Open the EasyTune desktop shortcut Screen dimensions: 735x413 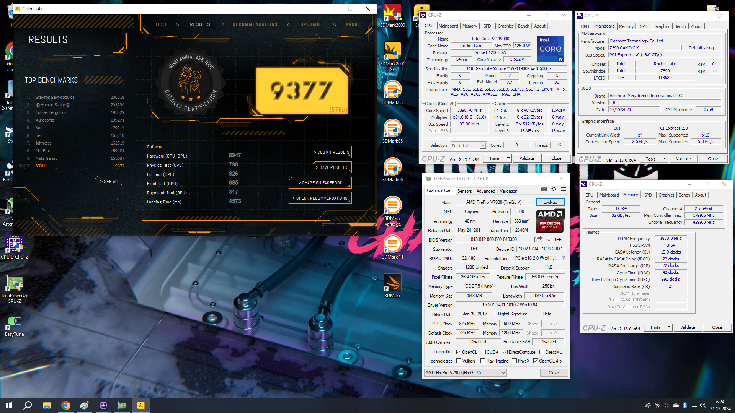[x=15, y=326]
